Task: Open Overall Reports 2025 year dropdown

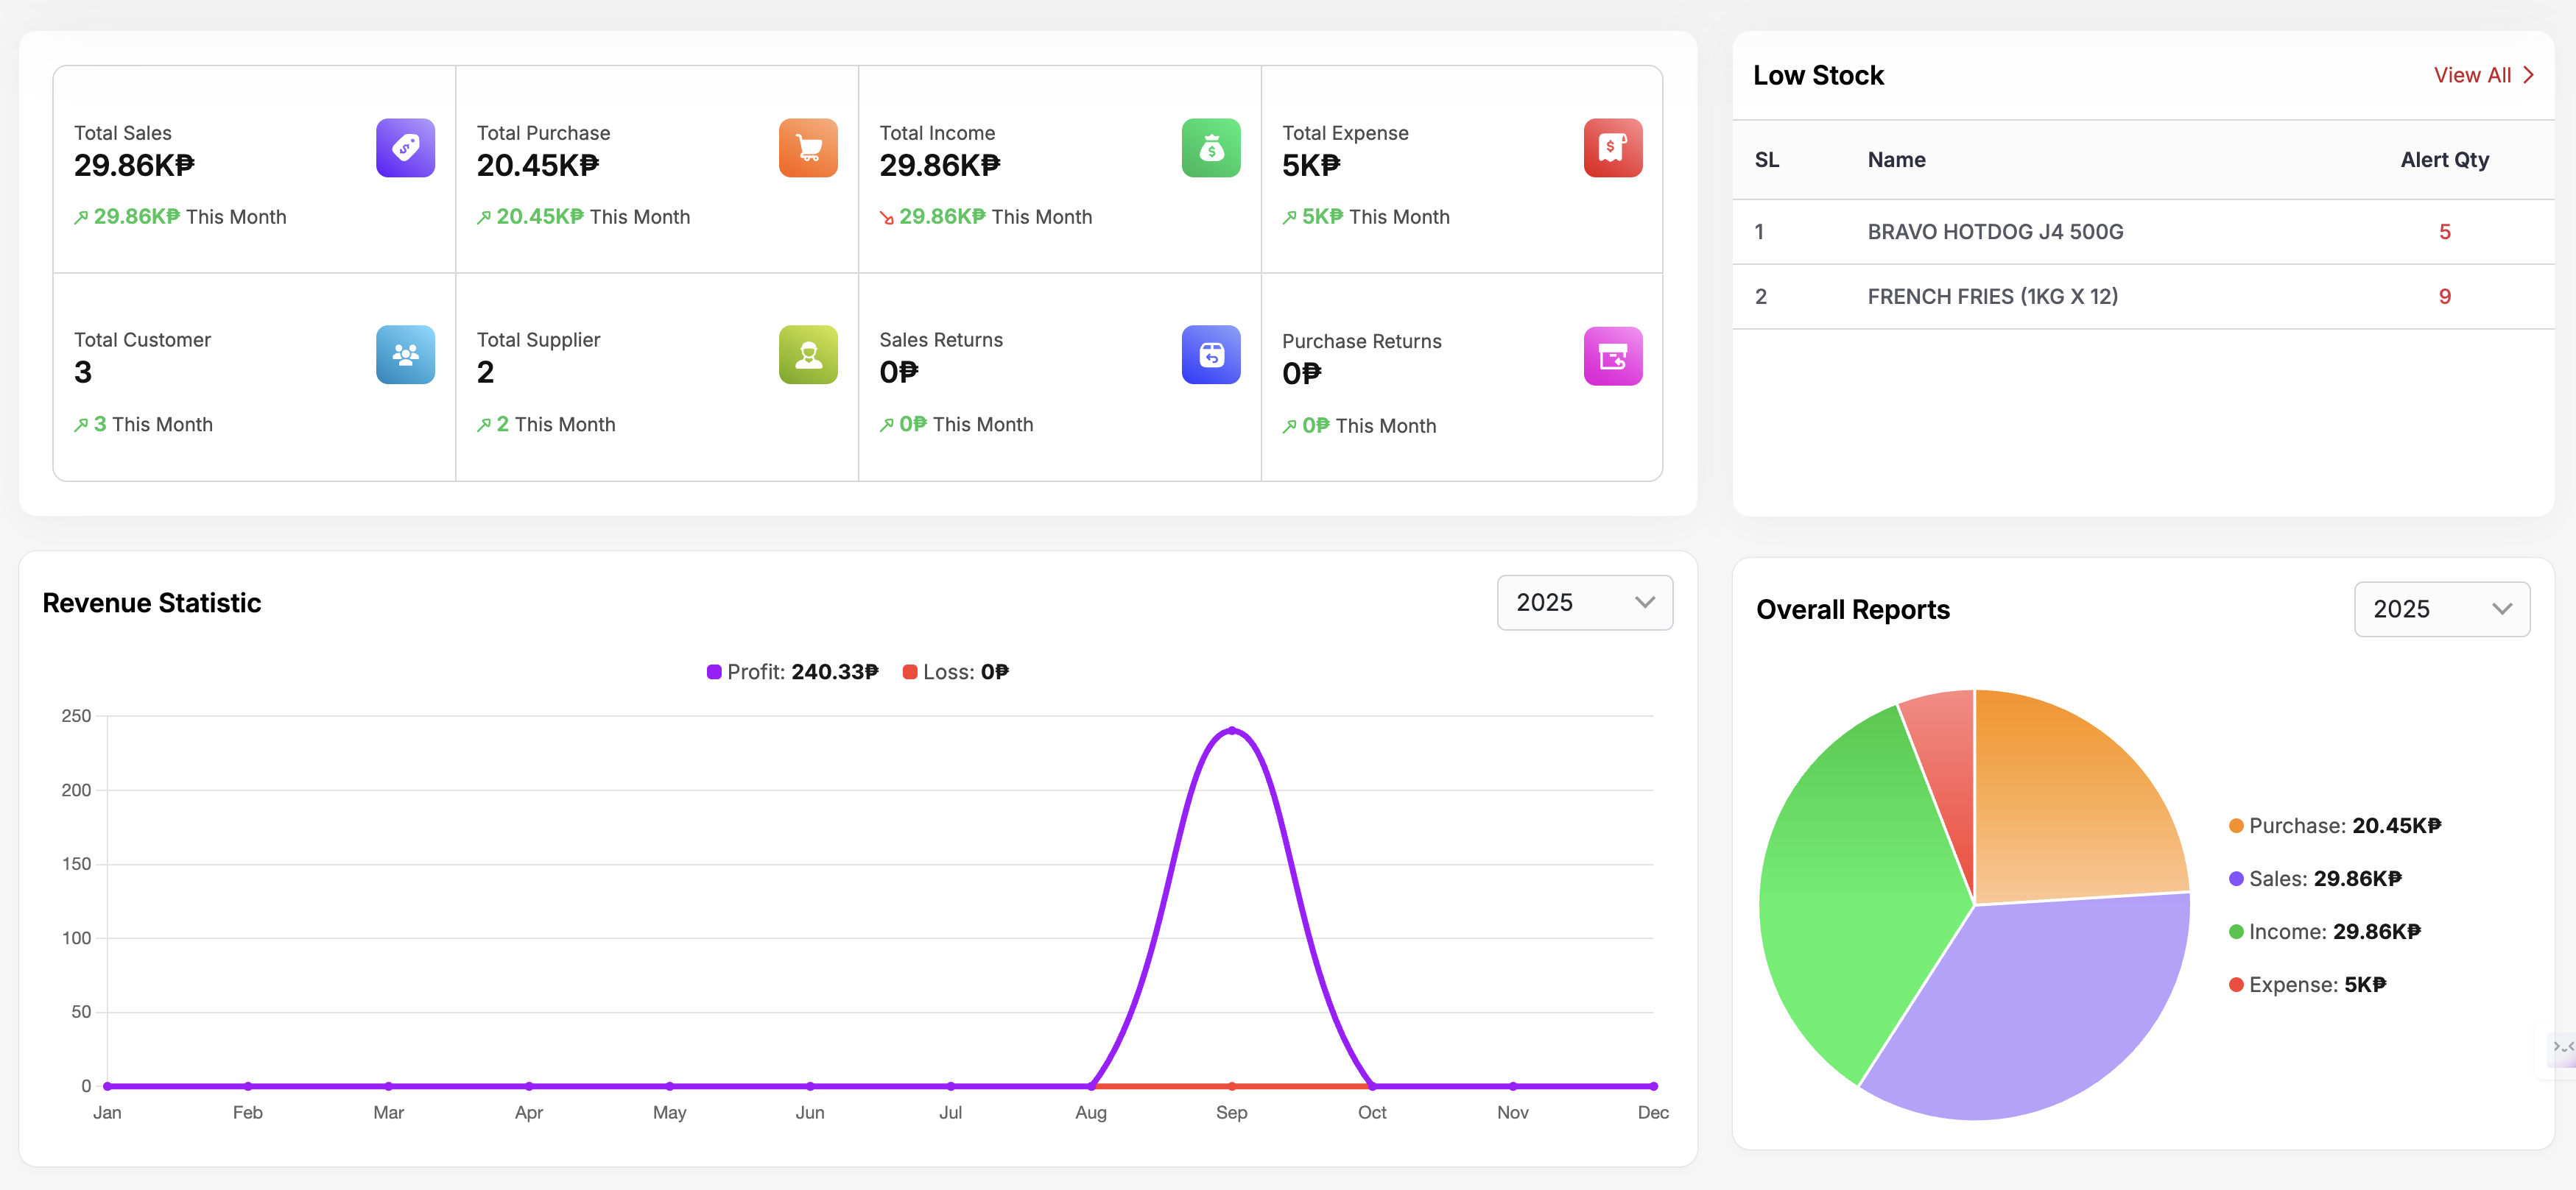Action: pos(2441,609)
